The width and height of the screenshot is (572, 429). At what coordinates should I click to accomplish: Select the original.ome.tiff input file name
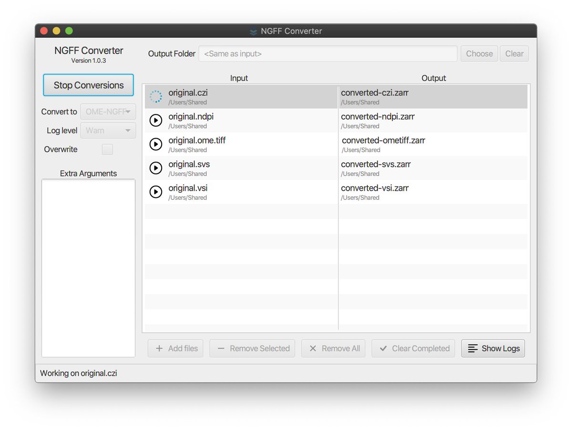point(197,141)
